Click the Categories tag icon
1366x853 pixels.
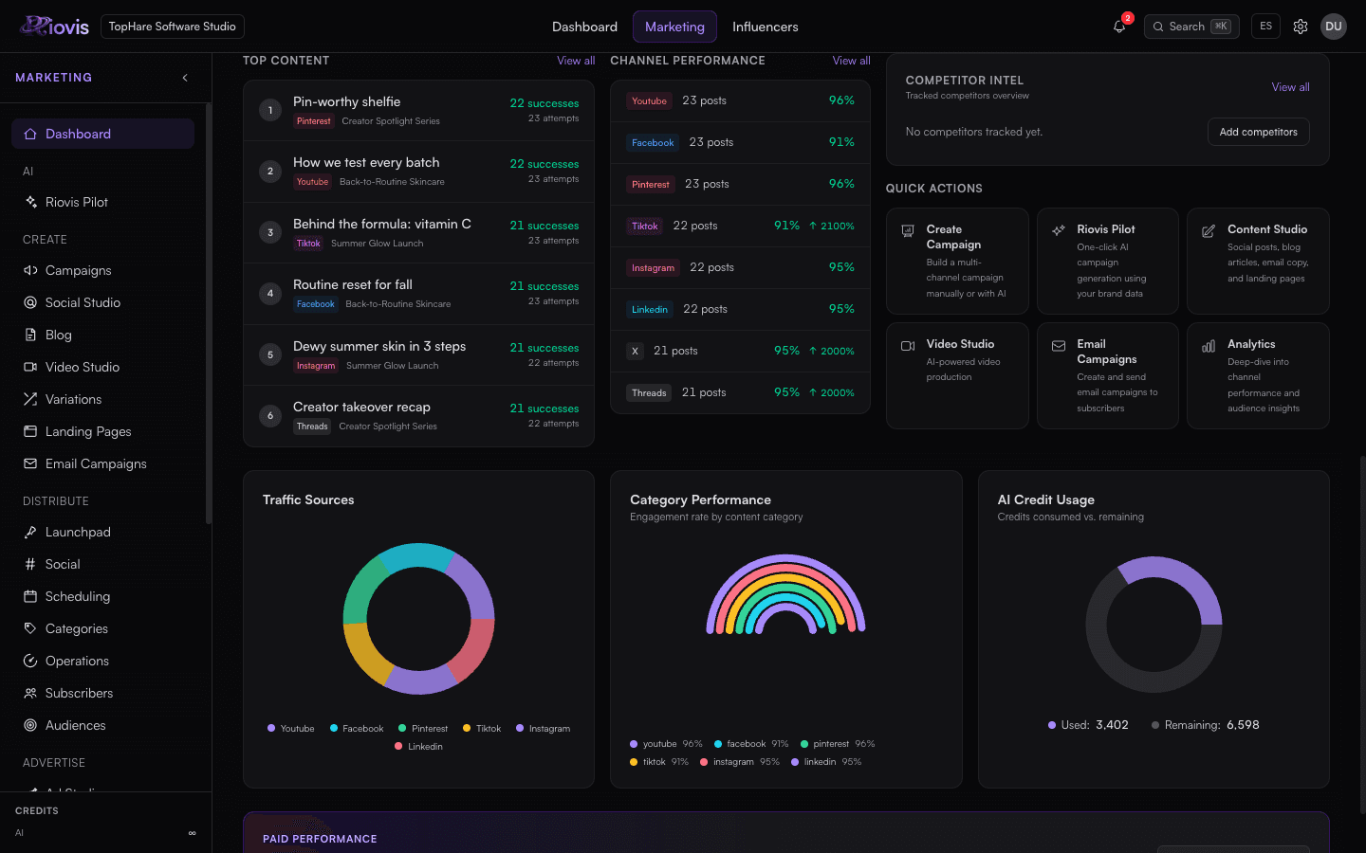pos(30,628)
